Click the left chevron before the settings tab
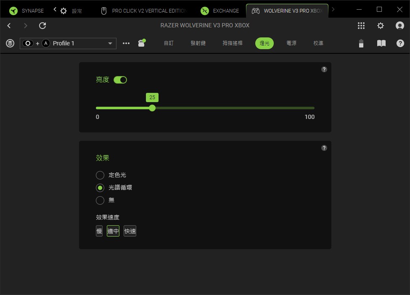The image size is (410, 295). [x=55, y=9]
